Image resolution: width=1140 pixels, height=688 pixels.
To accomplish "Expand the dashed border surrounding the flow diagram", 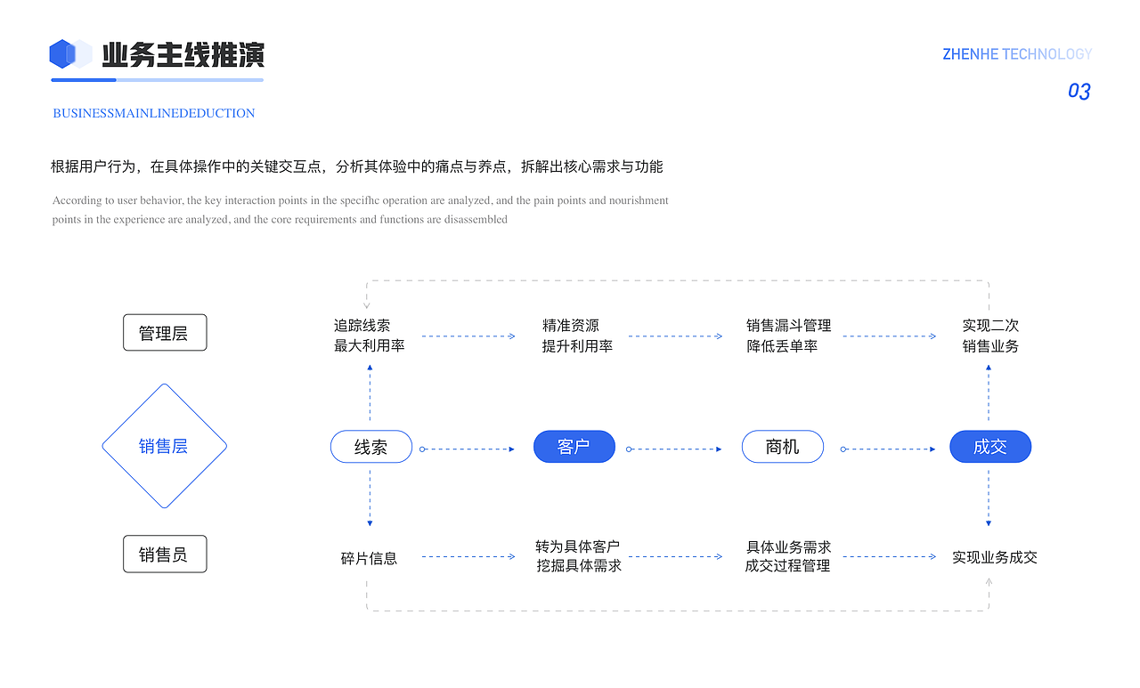I will coord(677,279).
